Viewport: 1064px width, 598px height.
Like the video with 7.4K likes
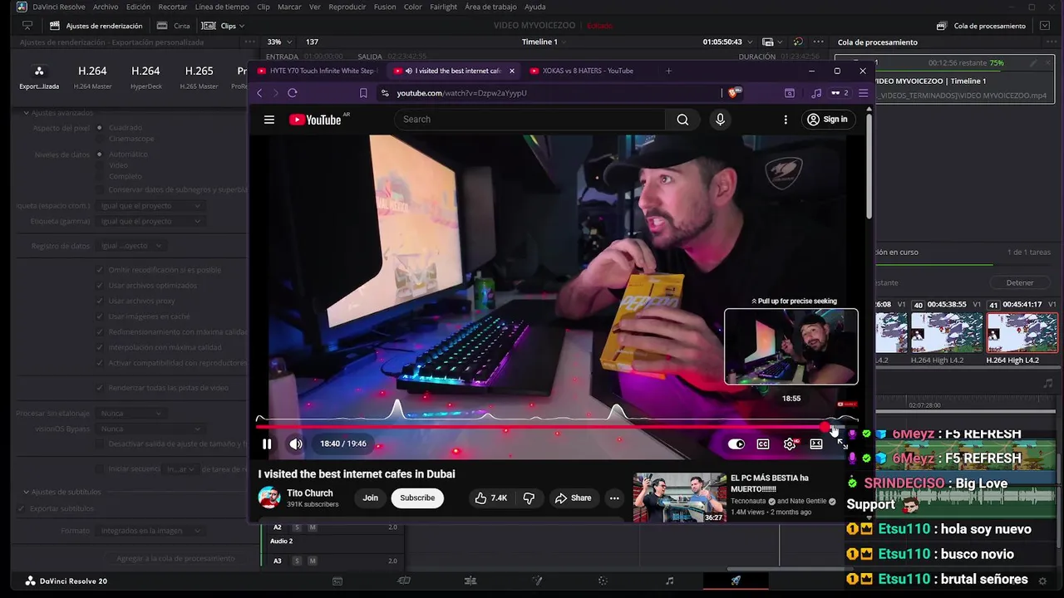pyautogui.click(x=490, y=498)
